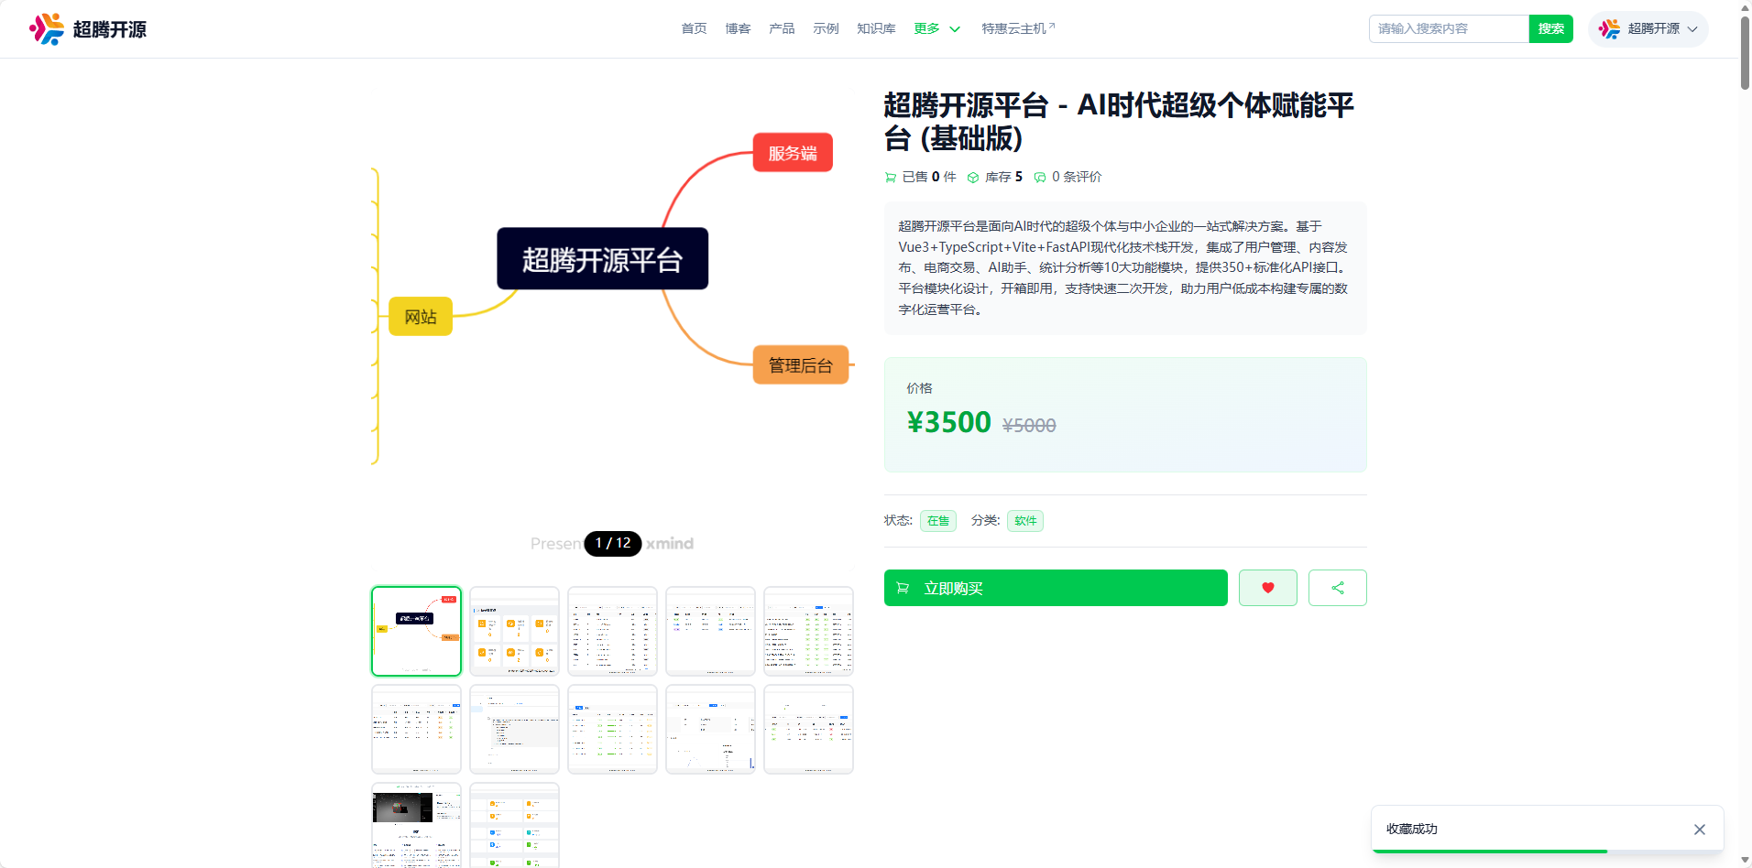Click the user avatar icon at top right
1752x868 pixels.
point(1609,28)
